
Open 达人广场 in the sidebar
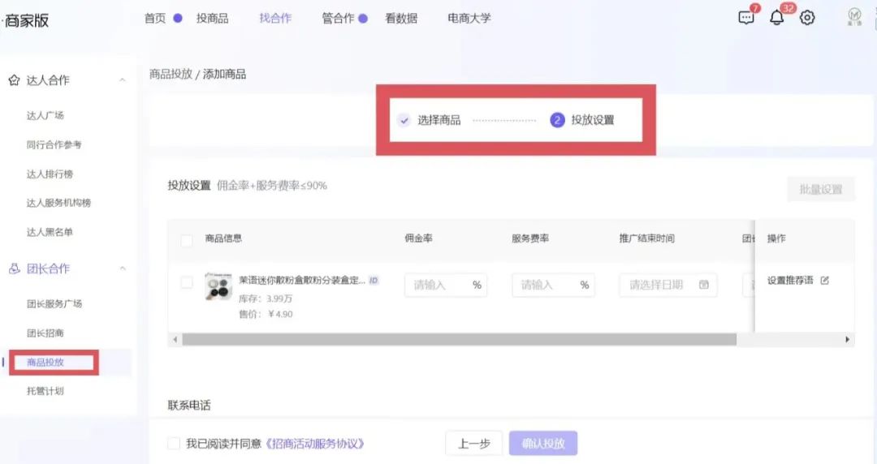(x=45, y=116)
